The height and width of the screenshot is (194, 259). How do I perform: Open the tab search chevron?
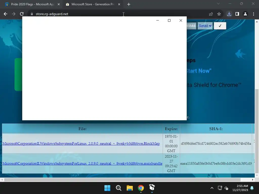pyautogui.click(x=218, y=4)
